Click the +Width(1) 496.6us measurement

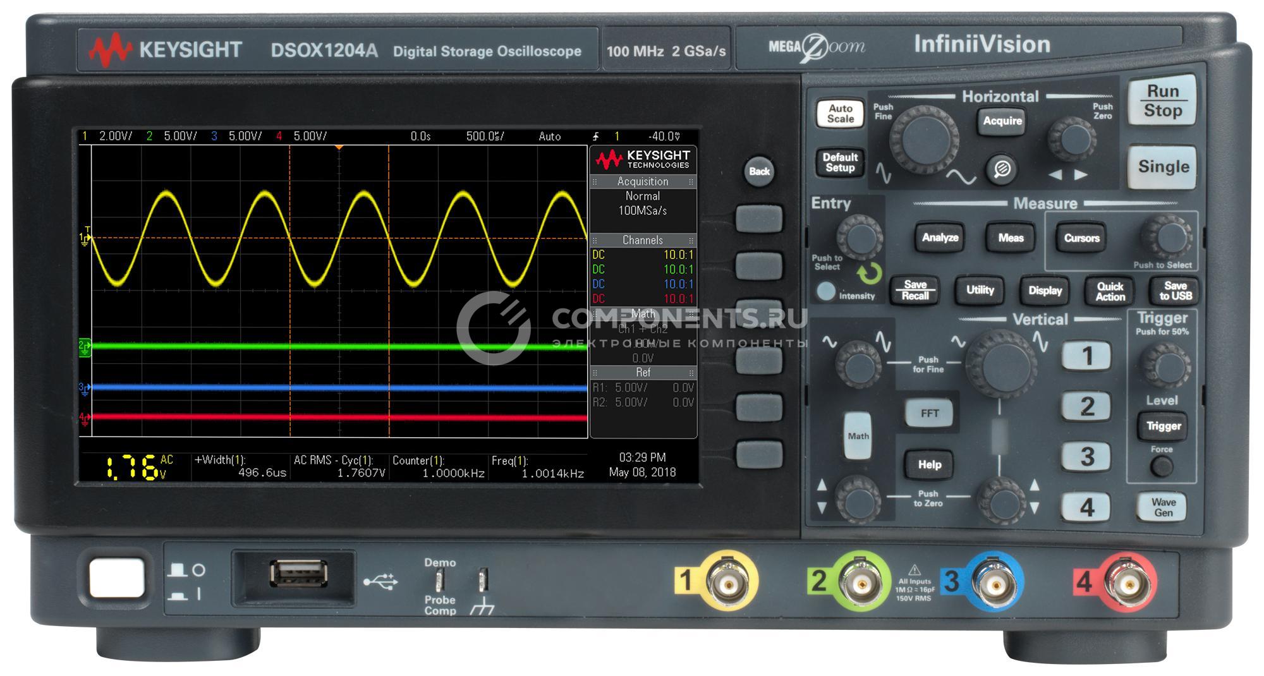[x=241, y=466]
